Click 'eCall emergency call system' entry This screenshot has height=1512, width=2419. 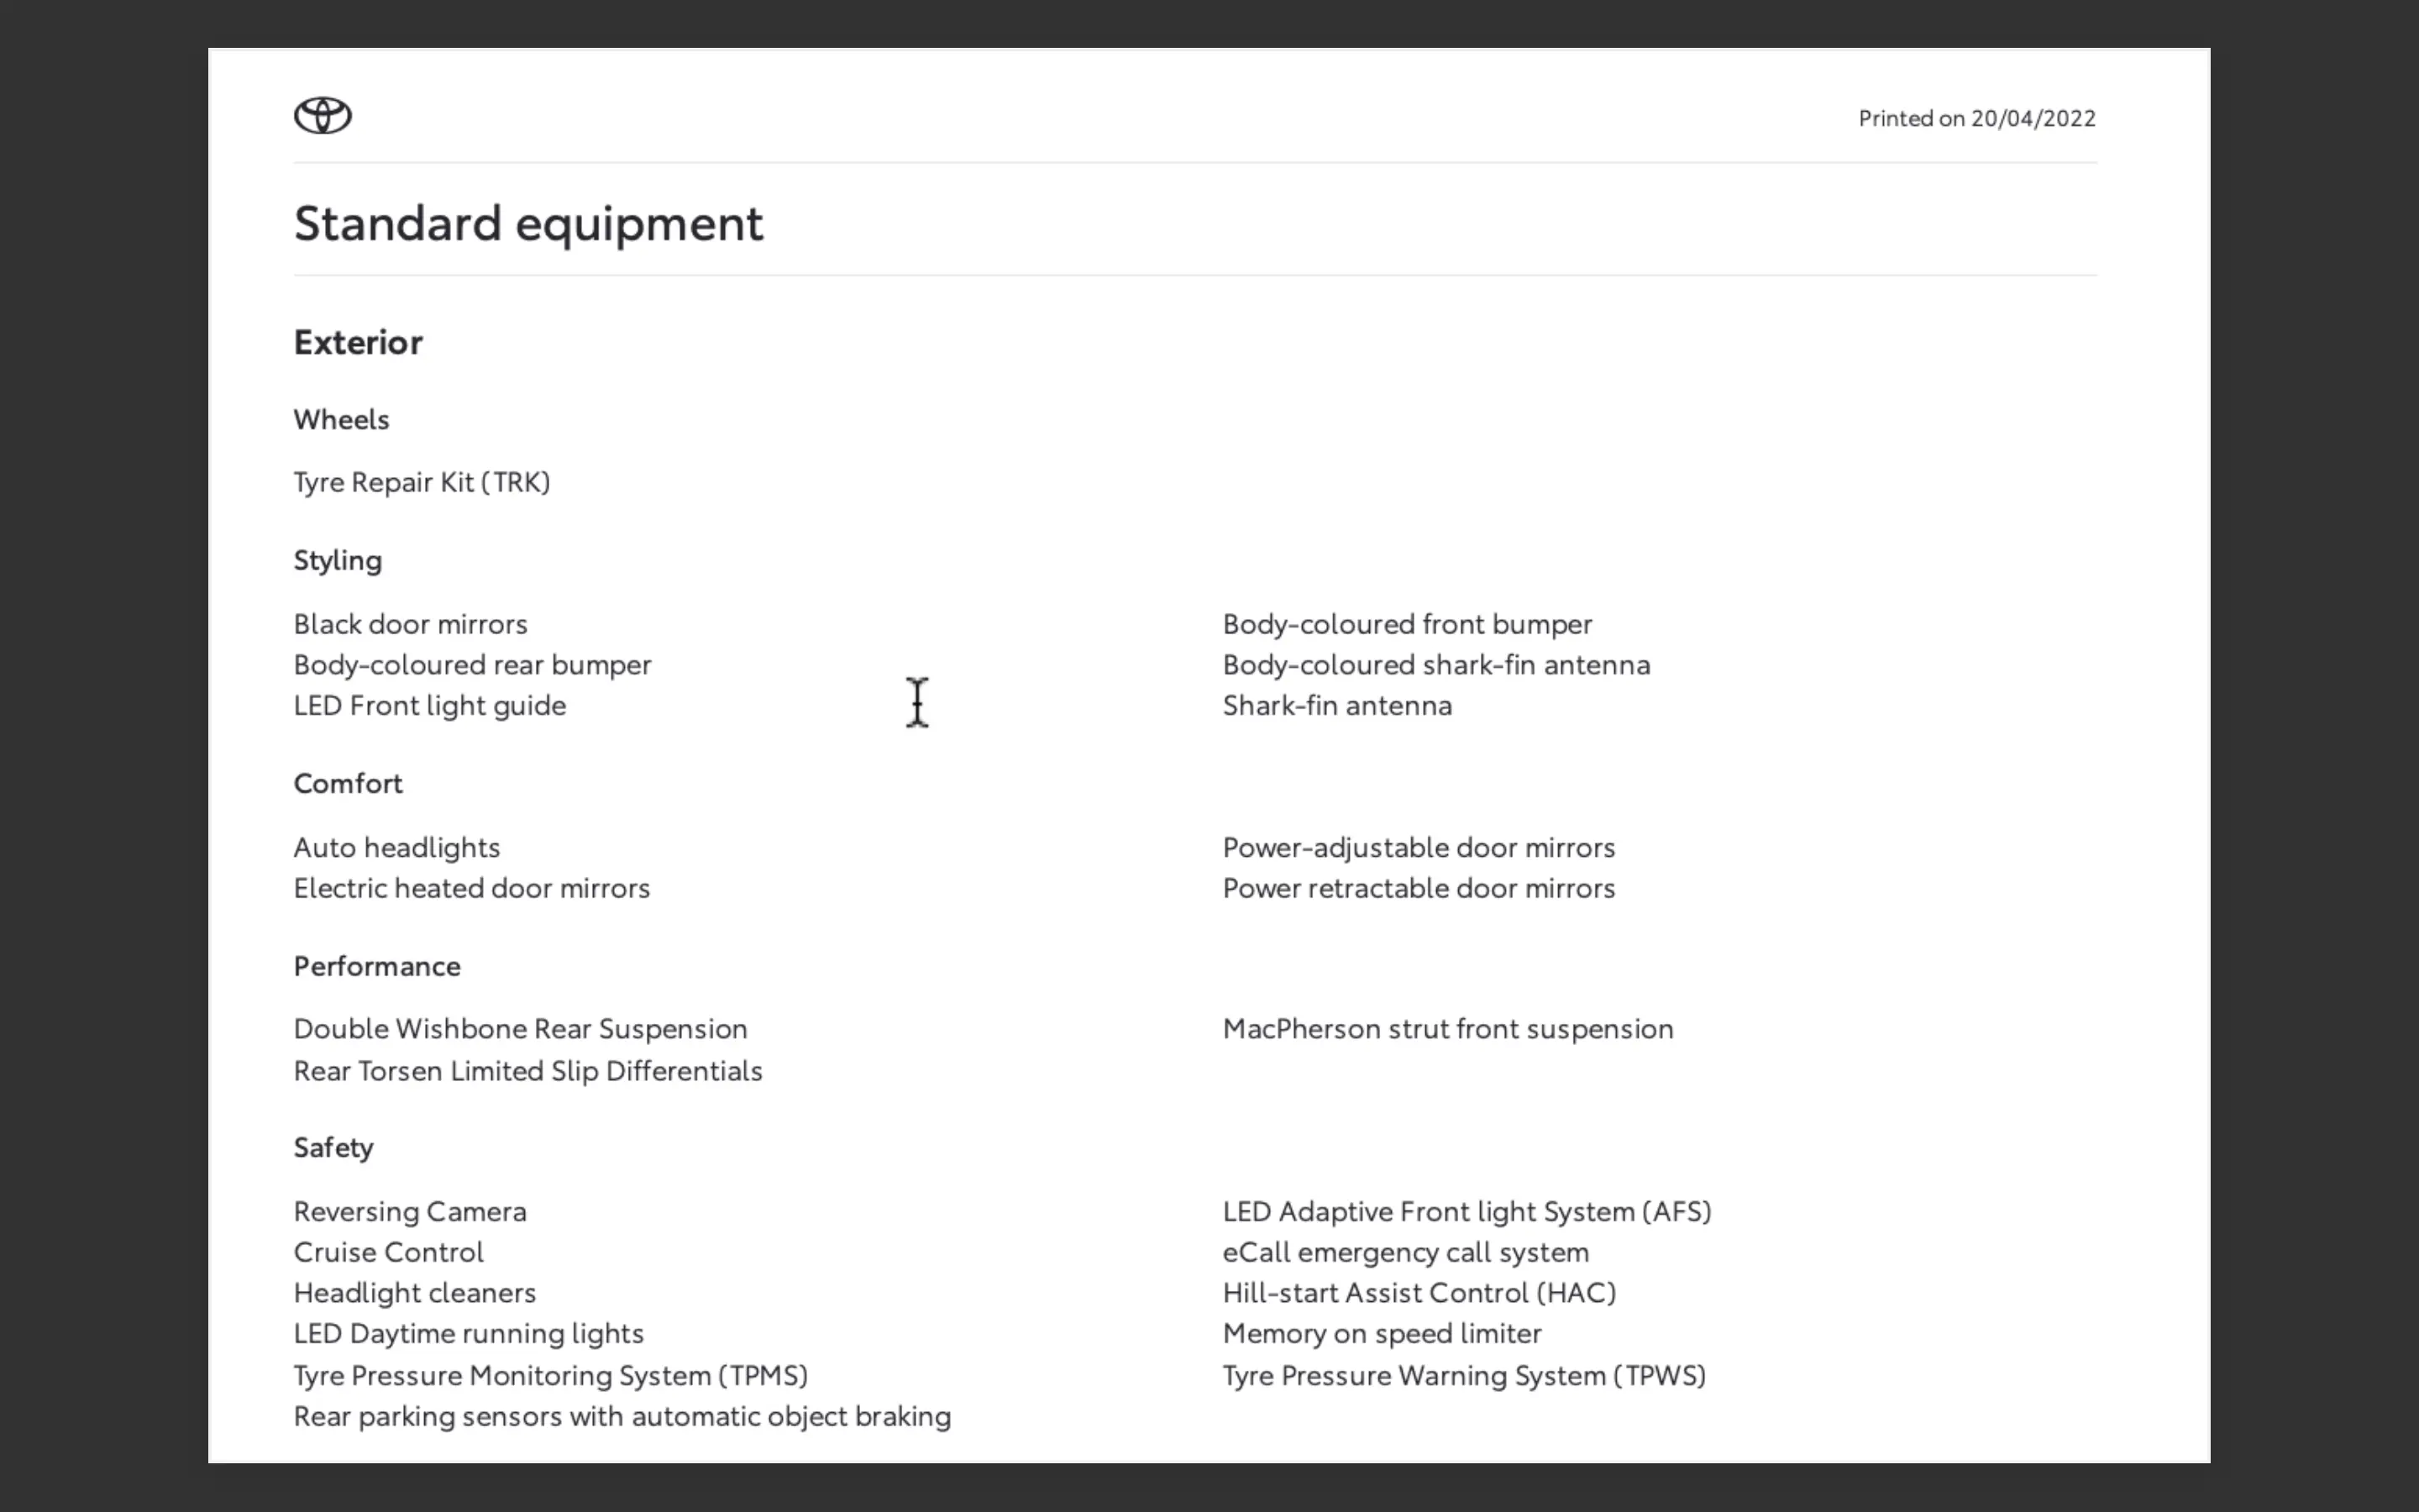click(1406, 1253)
